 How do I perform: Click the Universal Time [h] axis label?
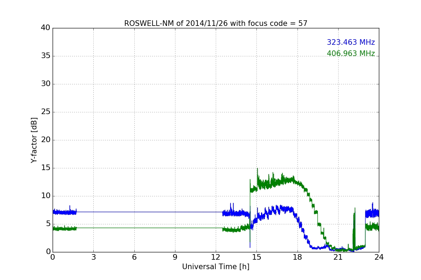[x=216, y=267]
